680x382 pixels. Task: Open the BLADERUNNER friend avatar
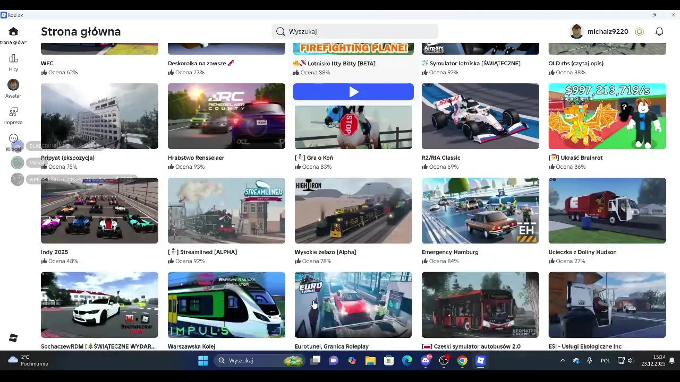18,146
